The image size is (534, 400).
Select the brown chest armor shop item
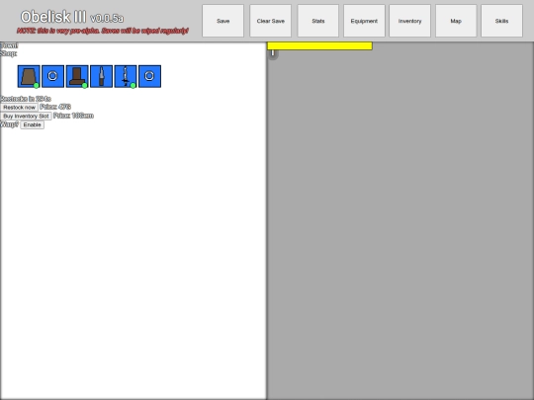(x=29, y=76)
